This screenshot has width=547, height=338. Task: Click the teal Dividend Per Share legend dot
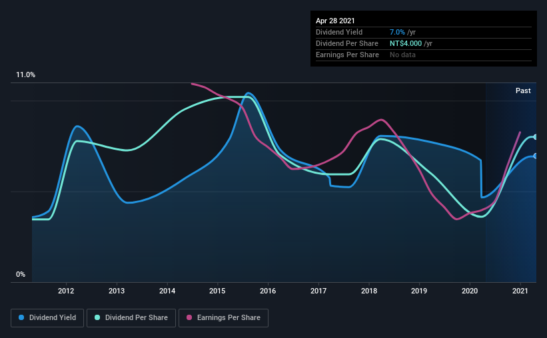[97, 317]
